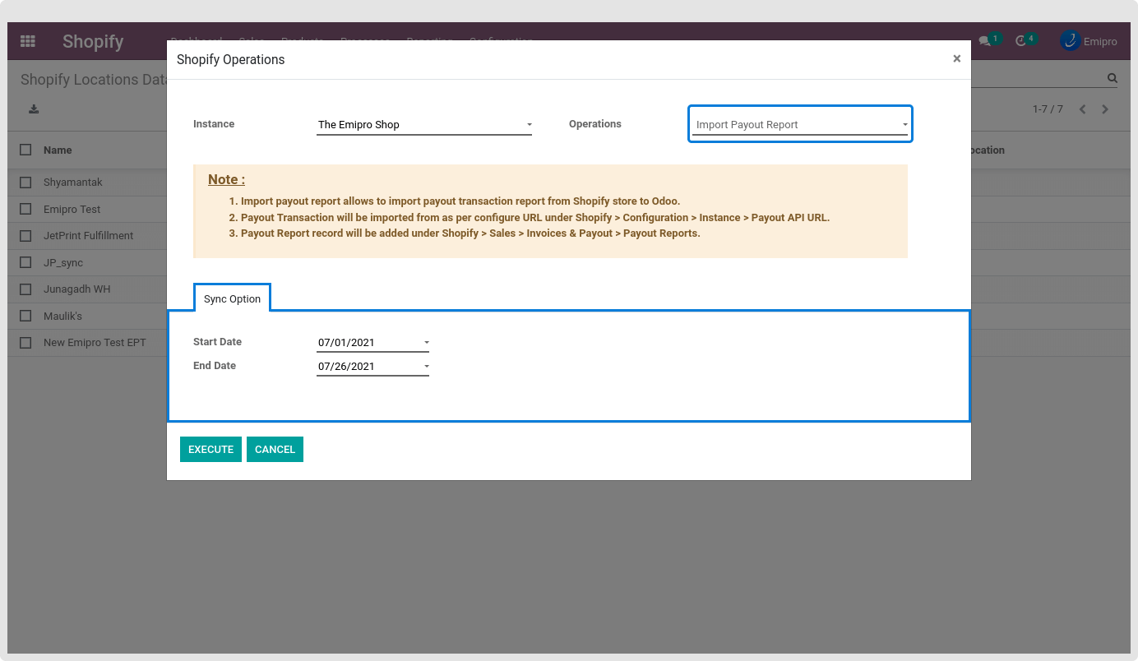Viewport: 1138px width, 661px height.
Task: Click the download export icon
Action: point(34,109)
